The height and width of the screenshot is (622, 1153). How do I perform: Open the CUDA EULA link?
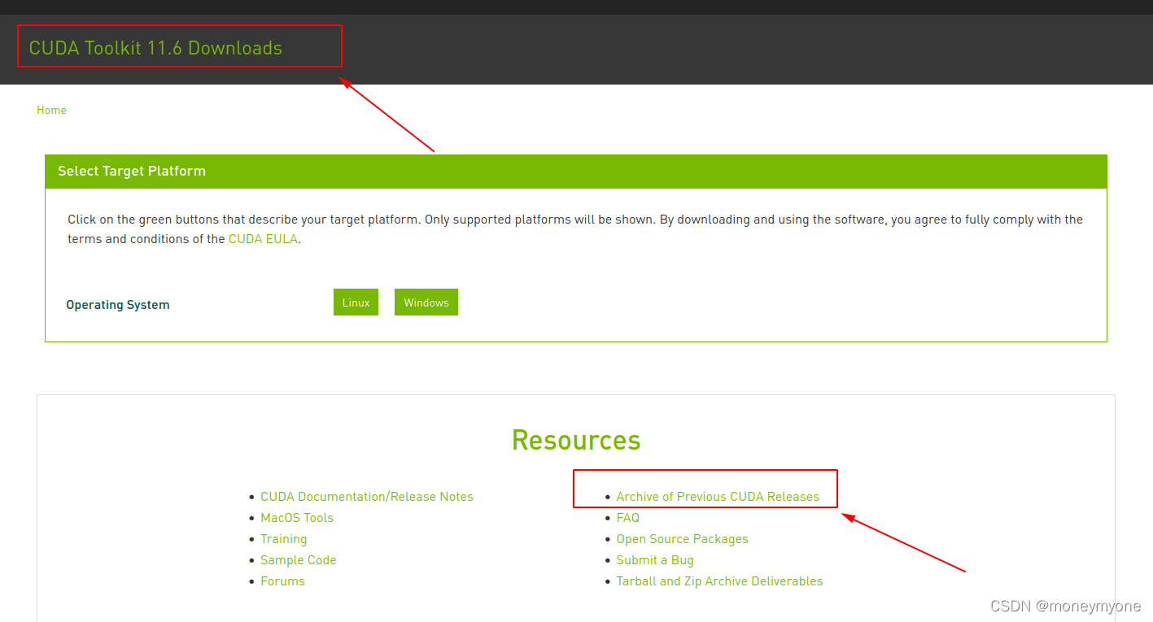(263, 239)
